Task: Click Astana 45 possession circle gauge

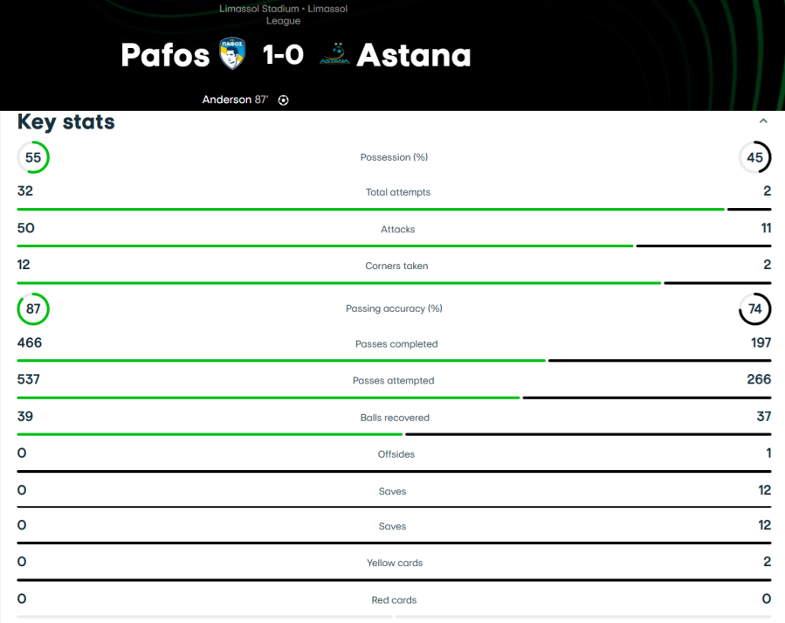Action: [755, 157]
